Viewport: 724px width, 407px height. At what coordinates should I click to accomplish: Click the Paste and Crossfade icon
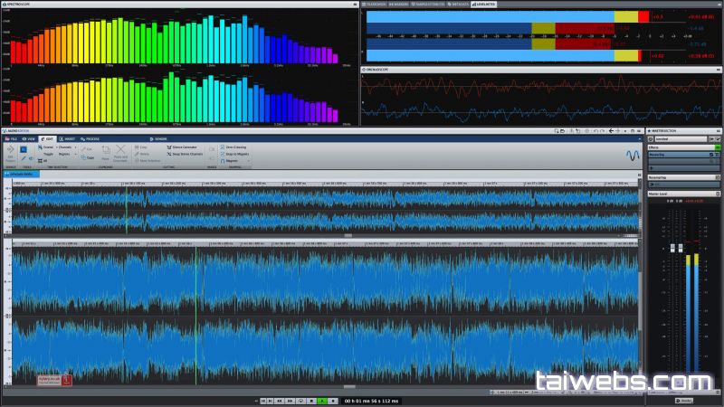[121, 152]
